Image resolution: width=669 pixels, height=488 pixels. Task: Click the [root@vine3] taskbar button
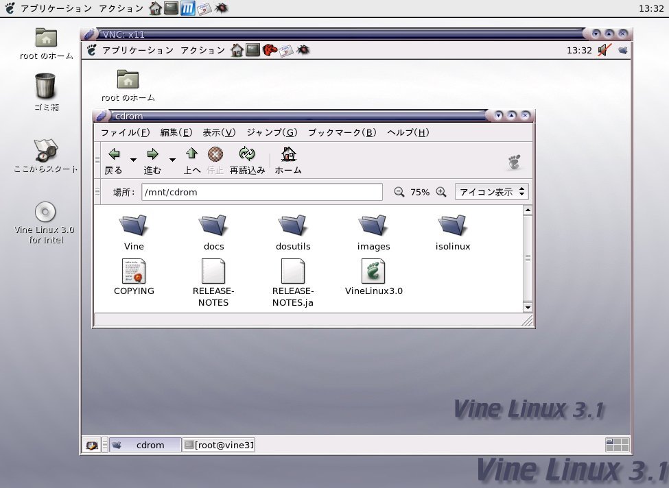219,445
